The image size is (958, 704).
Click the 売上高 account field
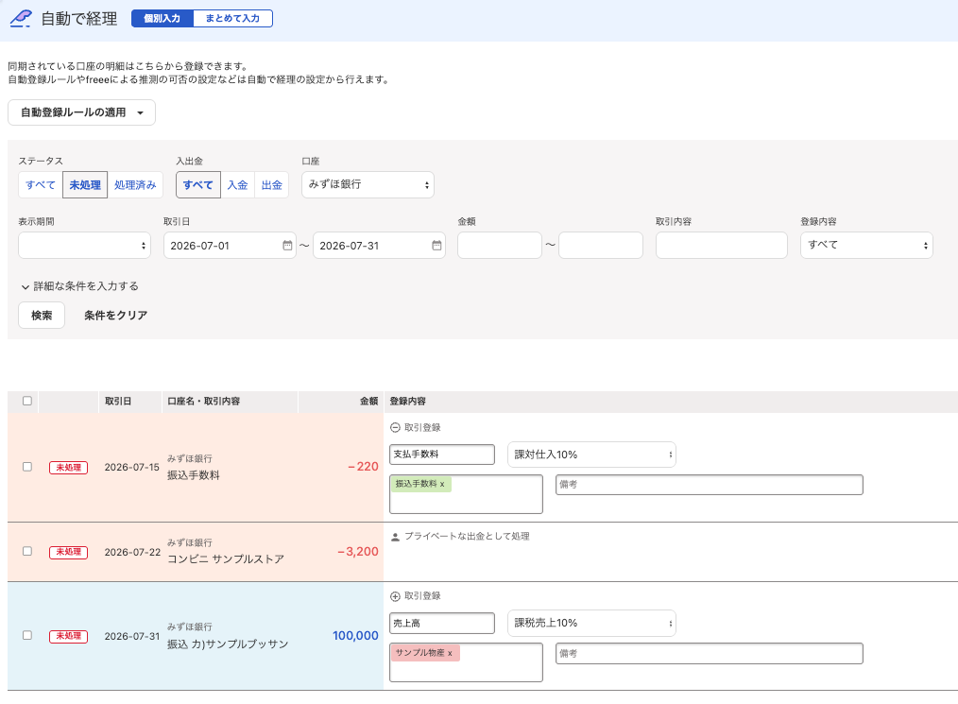[x=442, y=624]
